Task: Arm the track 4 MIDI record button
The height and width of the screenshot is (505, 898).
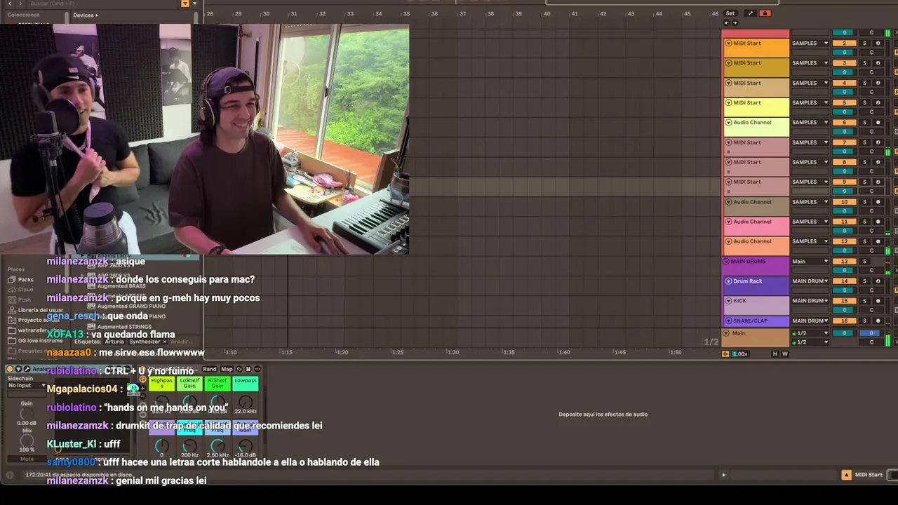Action: (878, 83)
